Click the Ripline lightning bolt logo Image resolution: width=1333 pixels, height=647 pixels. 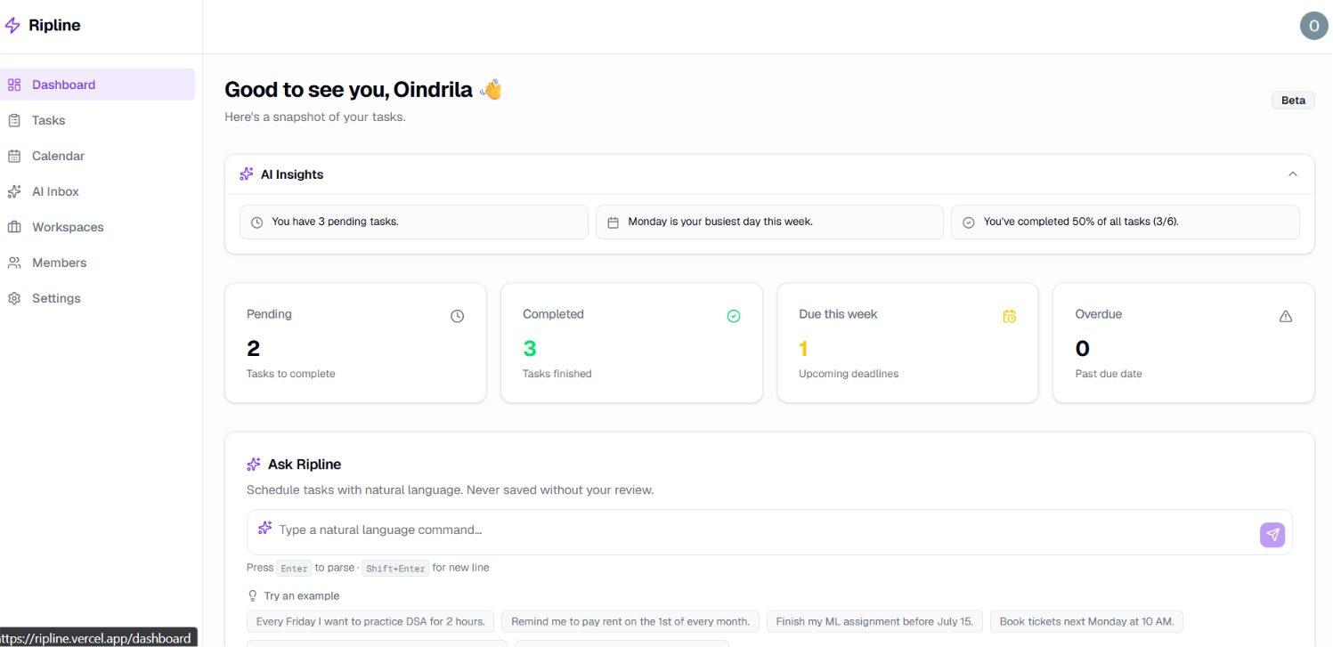coord(12,26)
